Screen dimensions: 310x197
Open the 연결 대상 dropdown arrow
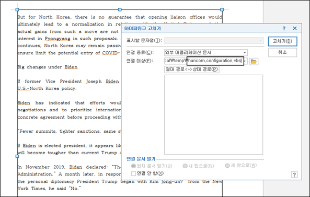tap(246, 61)
